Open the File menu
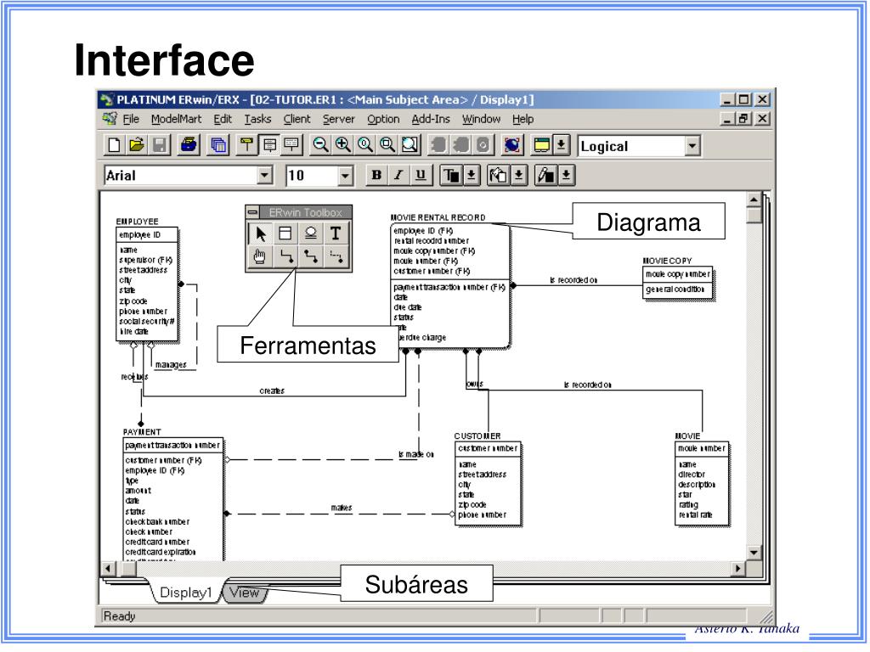The height and width of the screenshot is (652, 870). pyautogui.click(x=131, y=119)
